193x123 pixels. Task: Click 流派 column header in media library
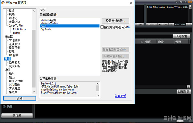(x=166, y=42)
